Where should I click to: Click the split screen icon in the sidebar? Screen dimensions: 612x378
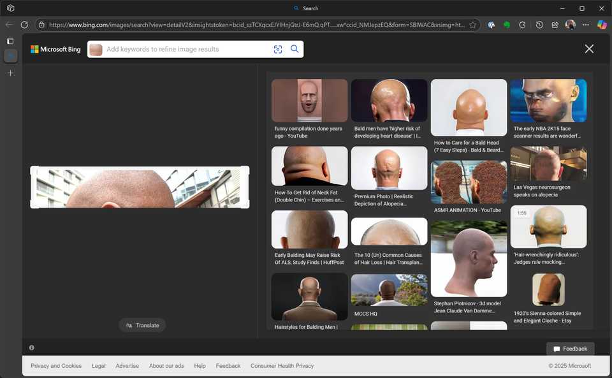pyautogui.click(x=10, y=41)
